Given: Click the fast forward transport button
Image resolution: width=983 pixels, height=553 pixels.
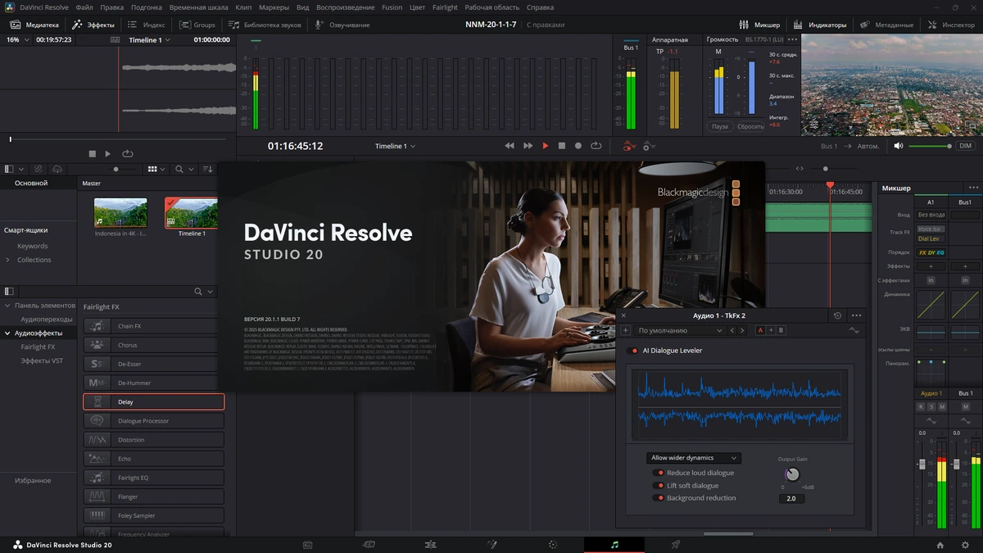Looking at the screenshot, I should 528,146.
